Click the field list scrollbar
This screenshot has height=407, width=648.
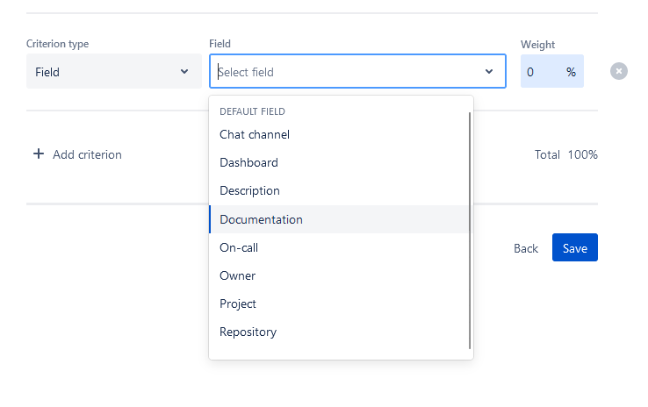click(x=471, y=230)
